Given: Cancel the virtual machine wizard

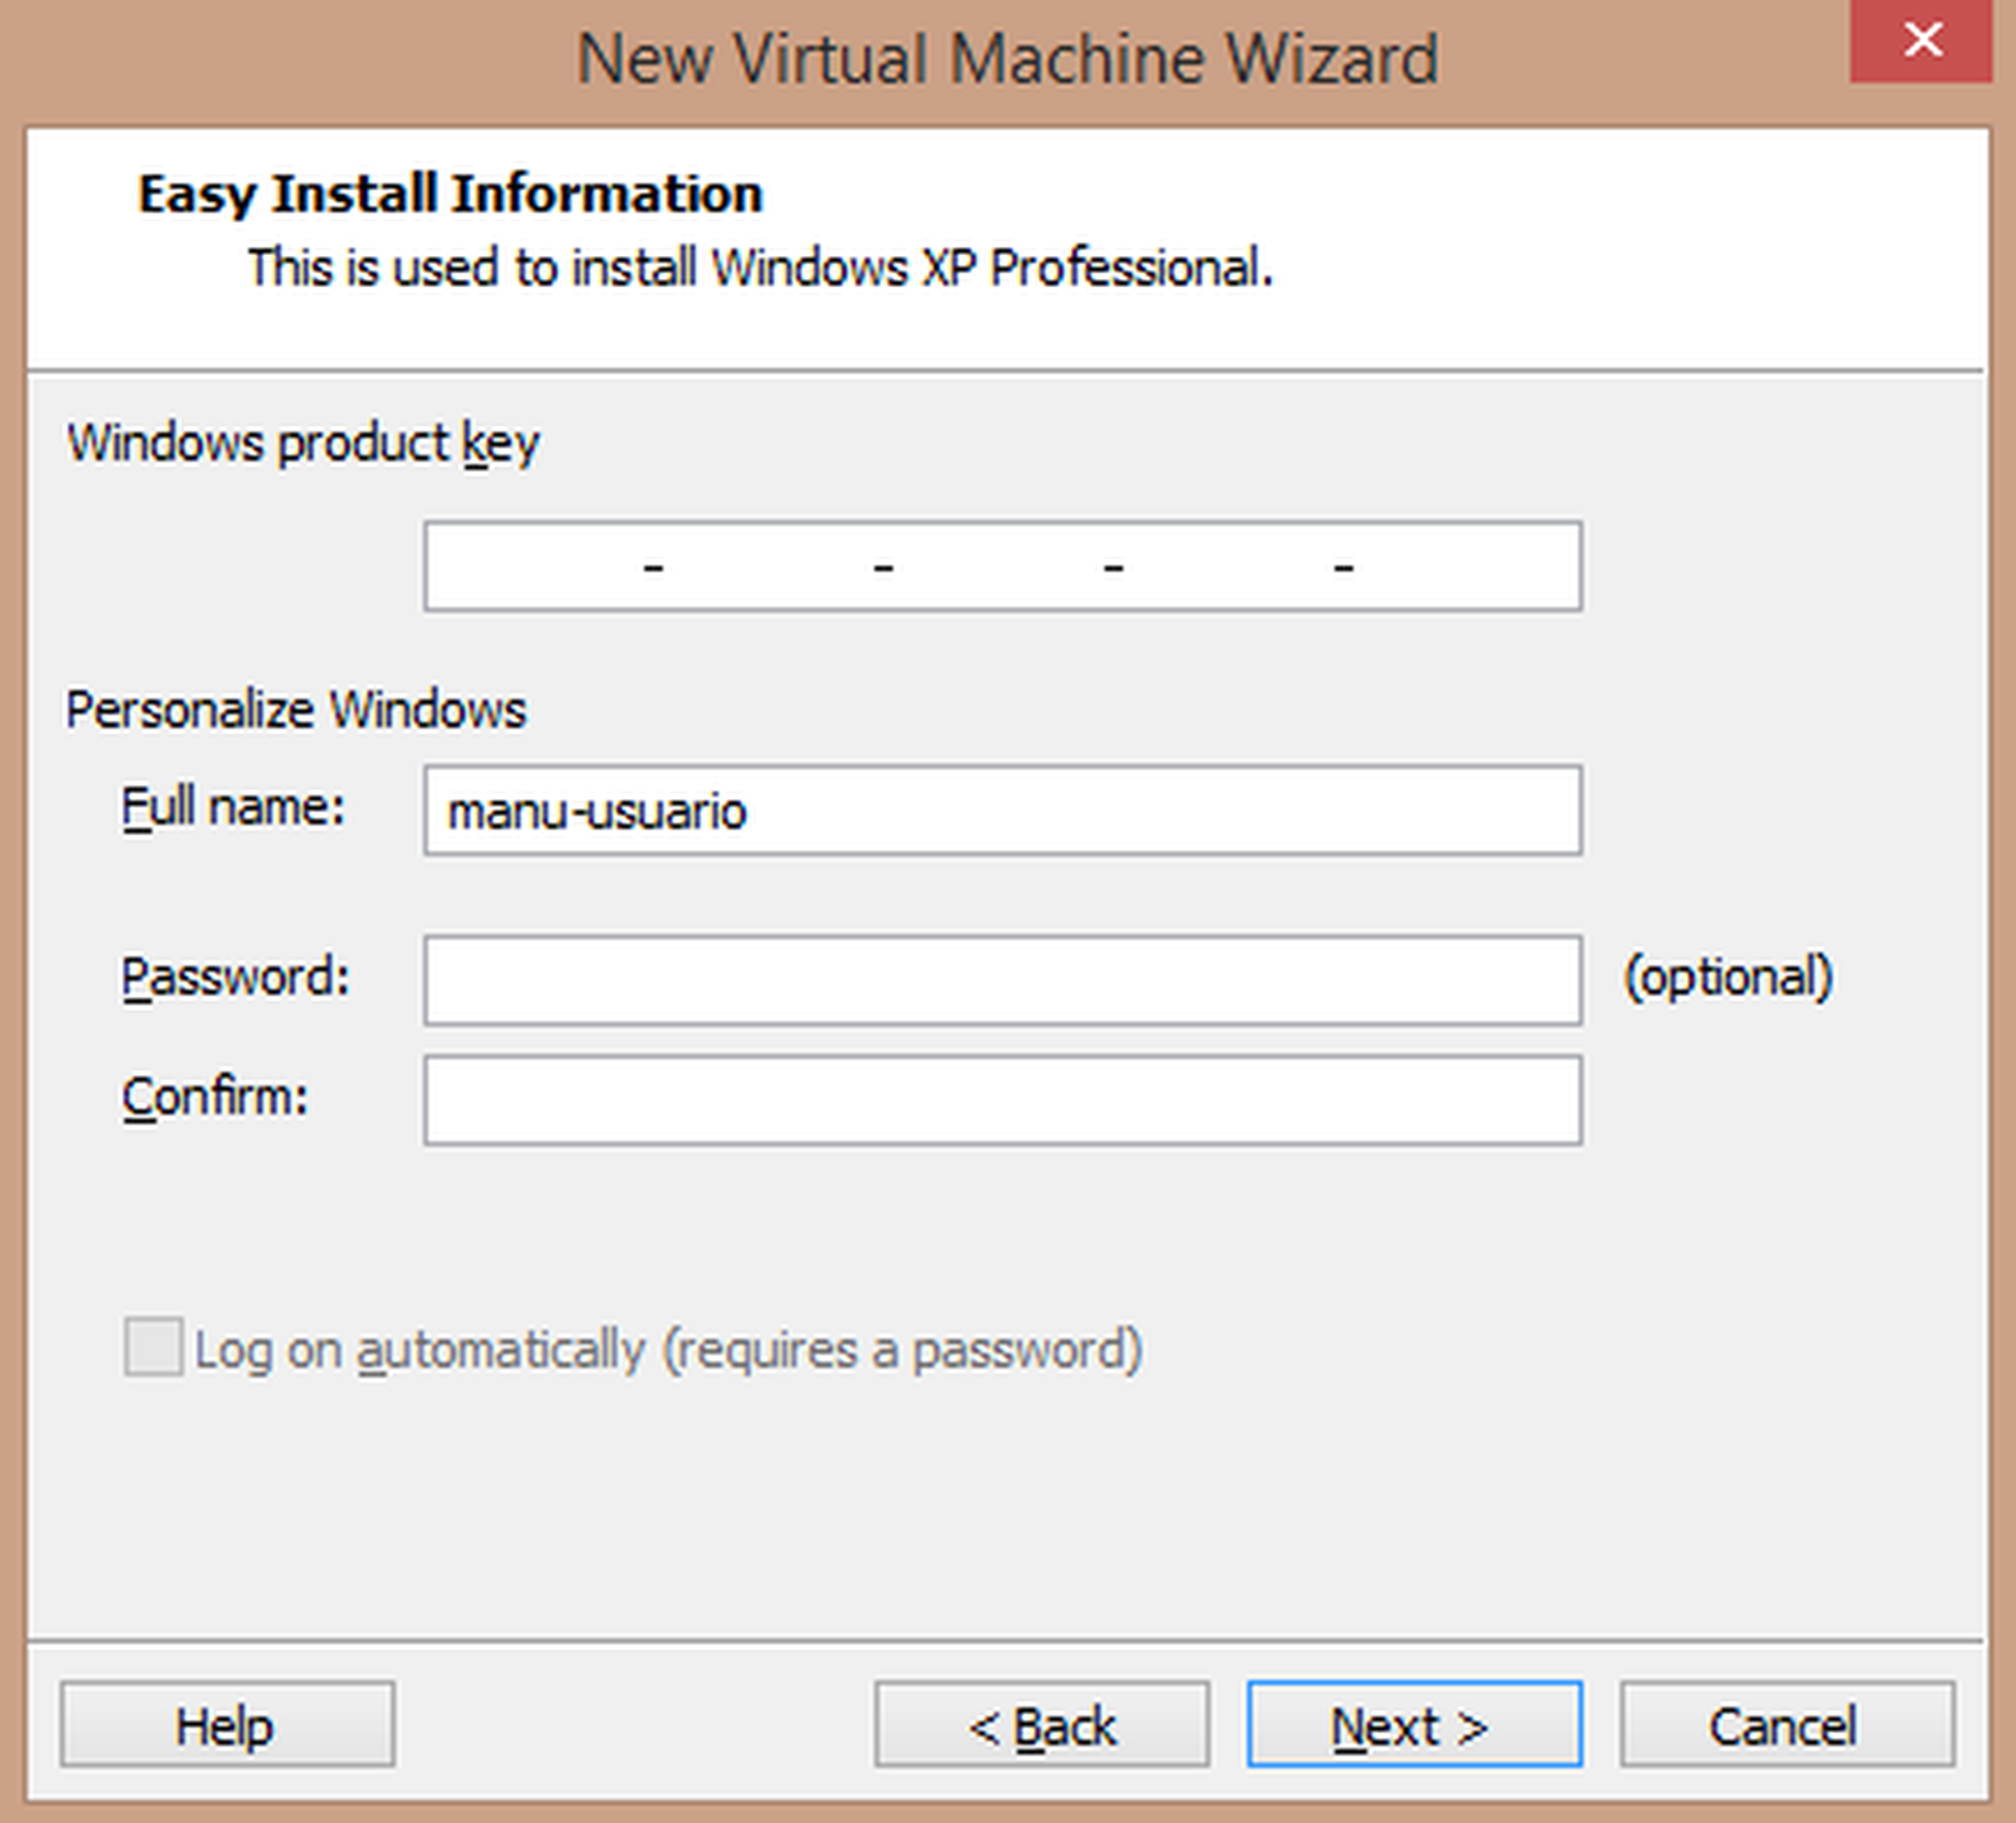Looking at the screenshot, I should [1786, 1725].
